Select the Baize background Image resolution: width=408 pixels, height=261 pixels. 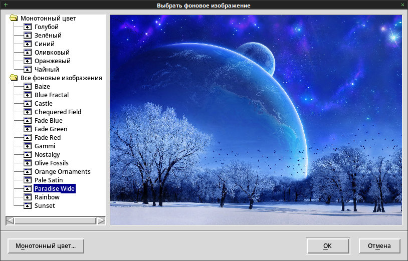(42, 86)
